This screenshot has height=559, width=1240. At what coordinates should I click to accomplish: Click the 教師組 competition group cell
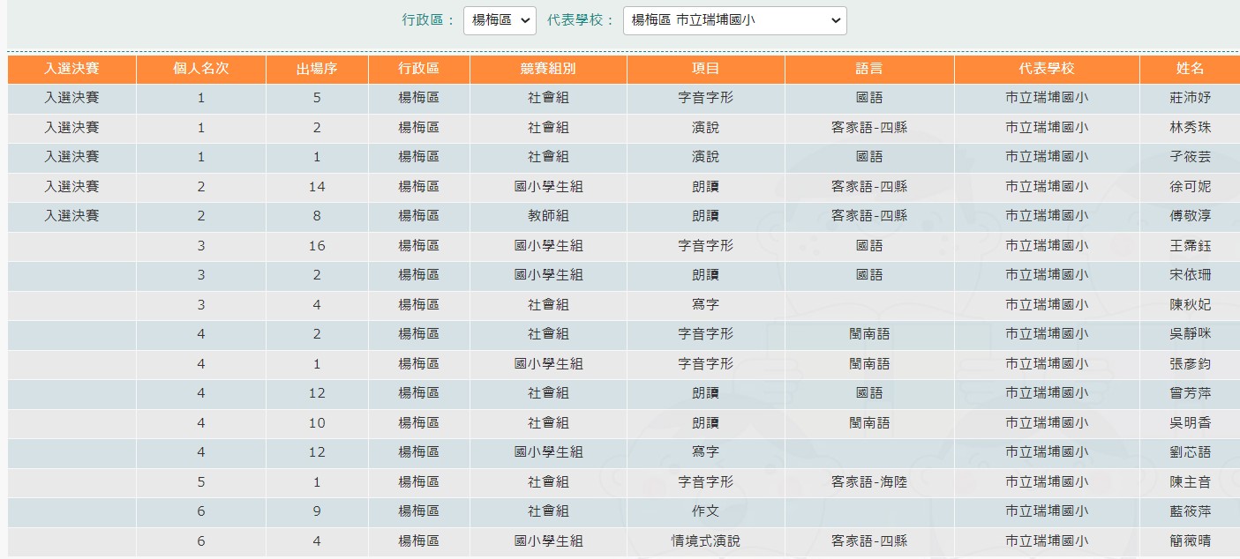[548, 216]
